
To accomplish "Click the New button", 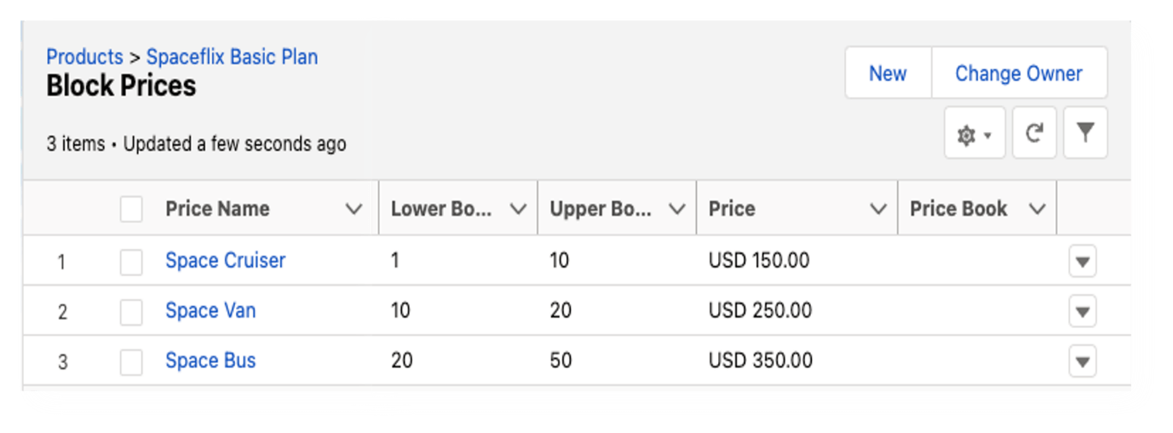I will 888,73.
